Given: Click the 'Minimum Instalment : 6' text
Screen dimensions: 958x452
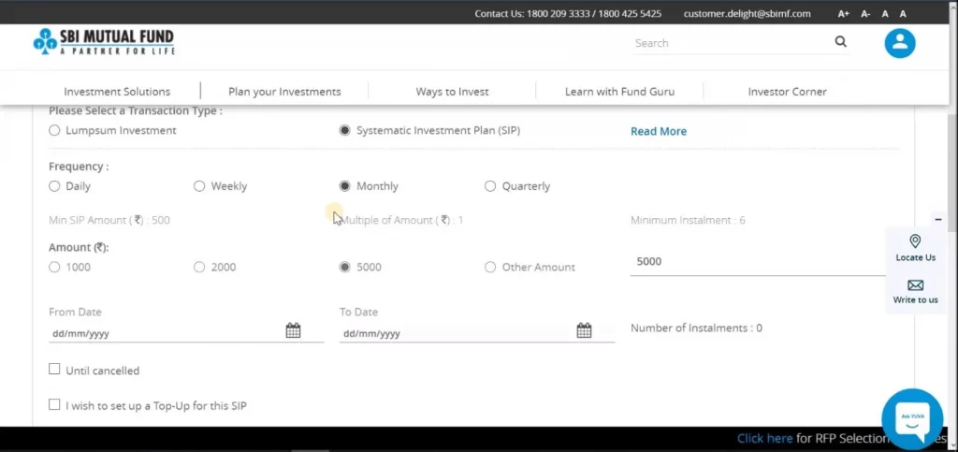Looking at the screenshot, I should coord(688,220).
